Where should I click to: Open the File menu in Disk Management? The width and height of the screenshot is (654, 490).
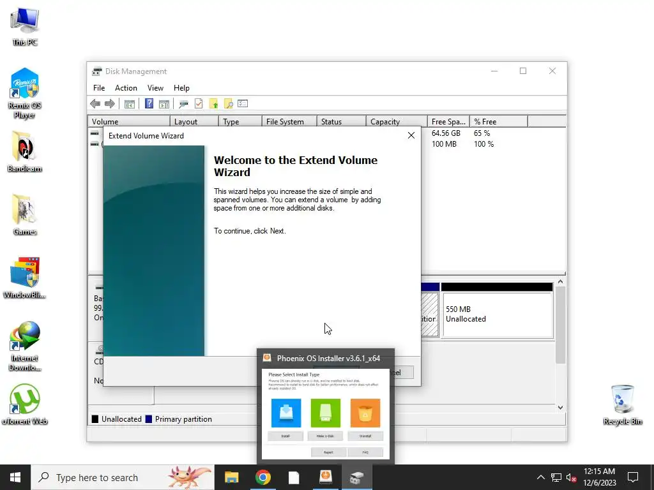(x=99, y=88)
